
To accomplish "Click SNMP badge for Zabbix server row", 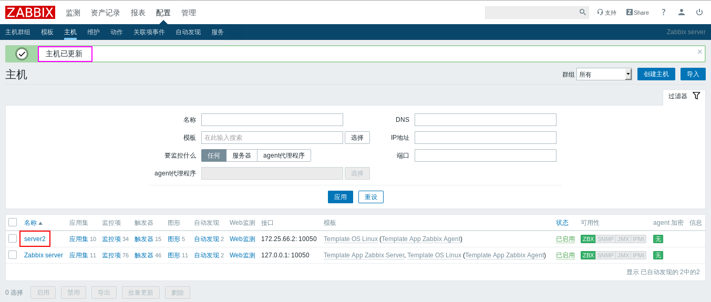I will (x=605, y=255).
